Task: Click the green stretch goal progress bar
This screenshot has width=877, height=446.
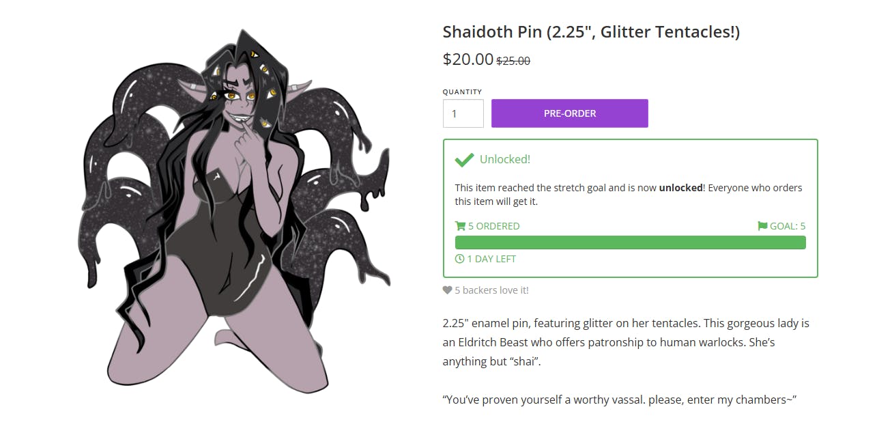Action: coord(630,242)
